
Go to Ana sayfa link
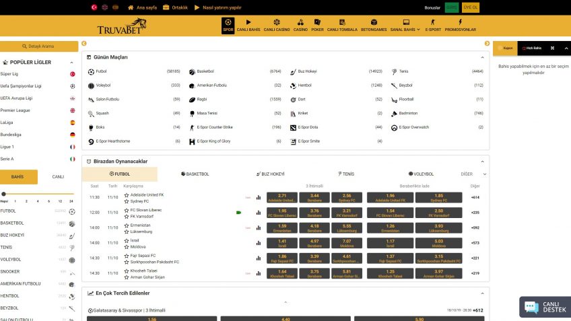[x=142, y=7]
